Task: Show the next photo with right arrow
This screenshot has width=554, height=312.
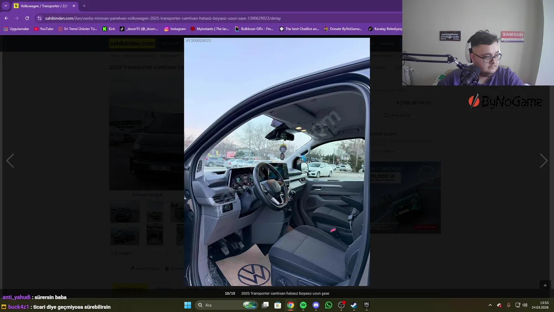Action: pyautogui.click(x=544, y=161)
